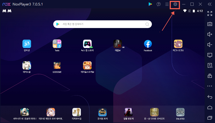215x123 pixels.
Task: Toggle fullscreen mode in sidebar
Action: coord(210,13)
